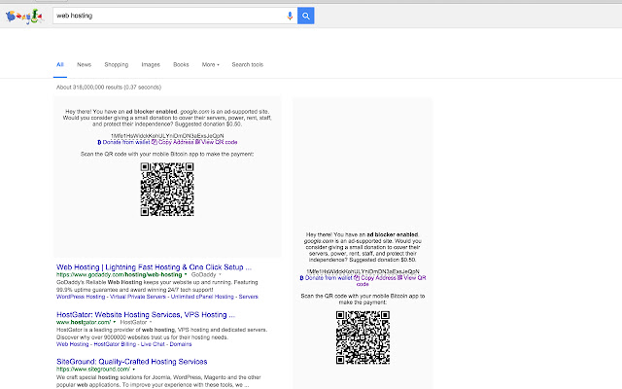This screenshot has height=389, width=622.
Task: Expand the More search options dropdown
Action: [210, 64]
